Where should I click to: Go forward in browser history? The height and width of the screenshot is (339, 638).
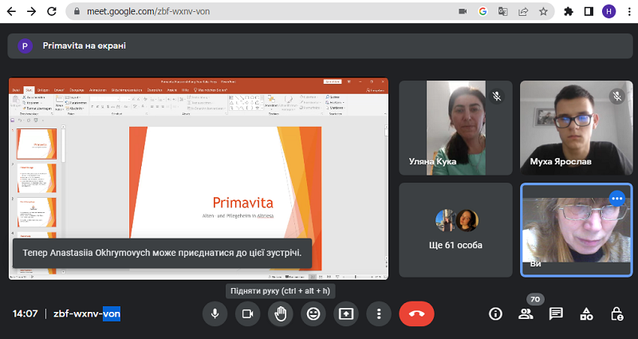pos(31,11)
